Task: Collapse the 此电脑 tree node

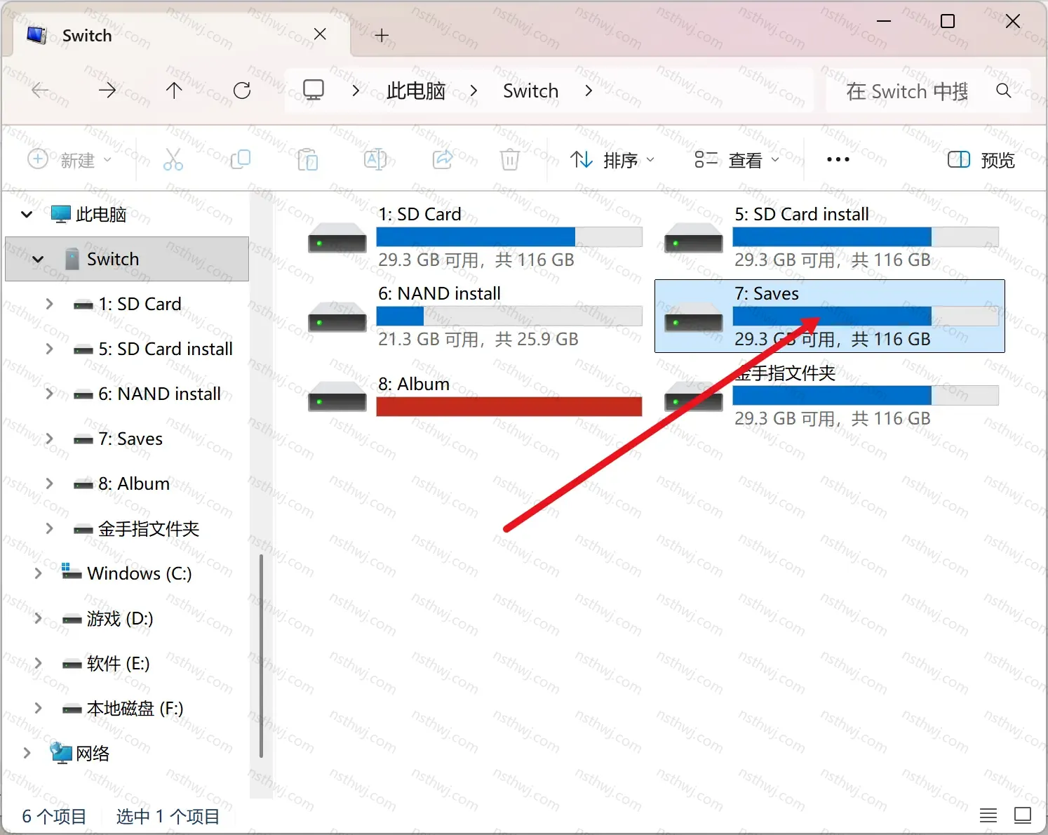Action: (27, 214)
